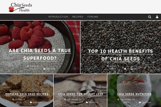161x107 pixels.
Task: Open Popular Chia Seed Recipes post
Action: coord(27,94)
